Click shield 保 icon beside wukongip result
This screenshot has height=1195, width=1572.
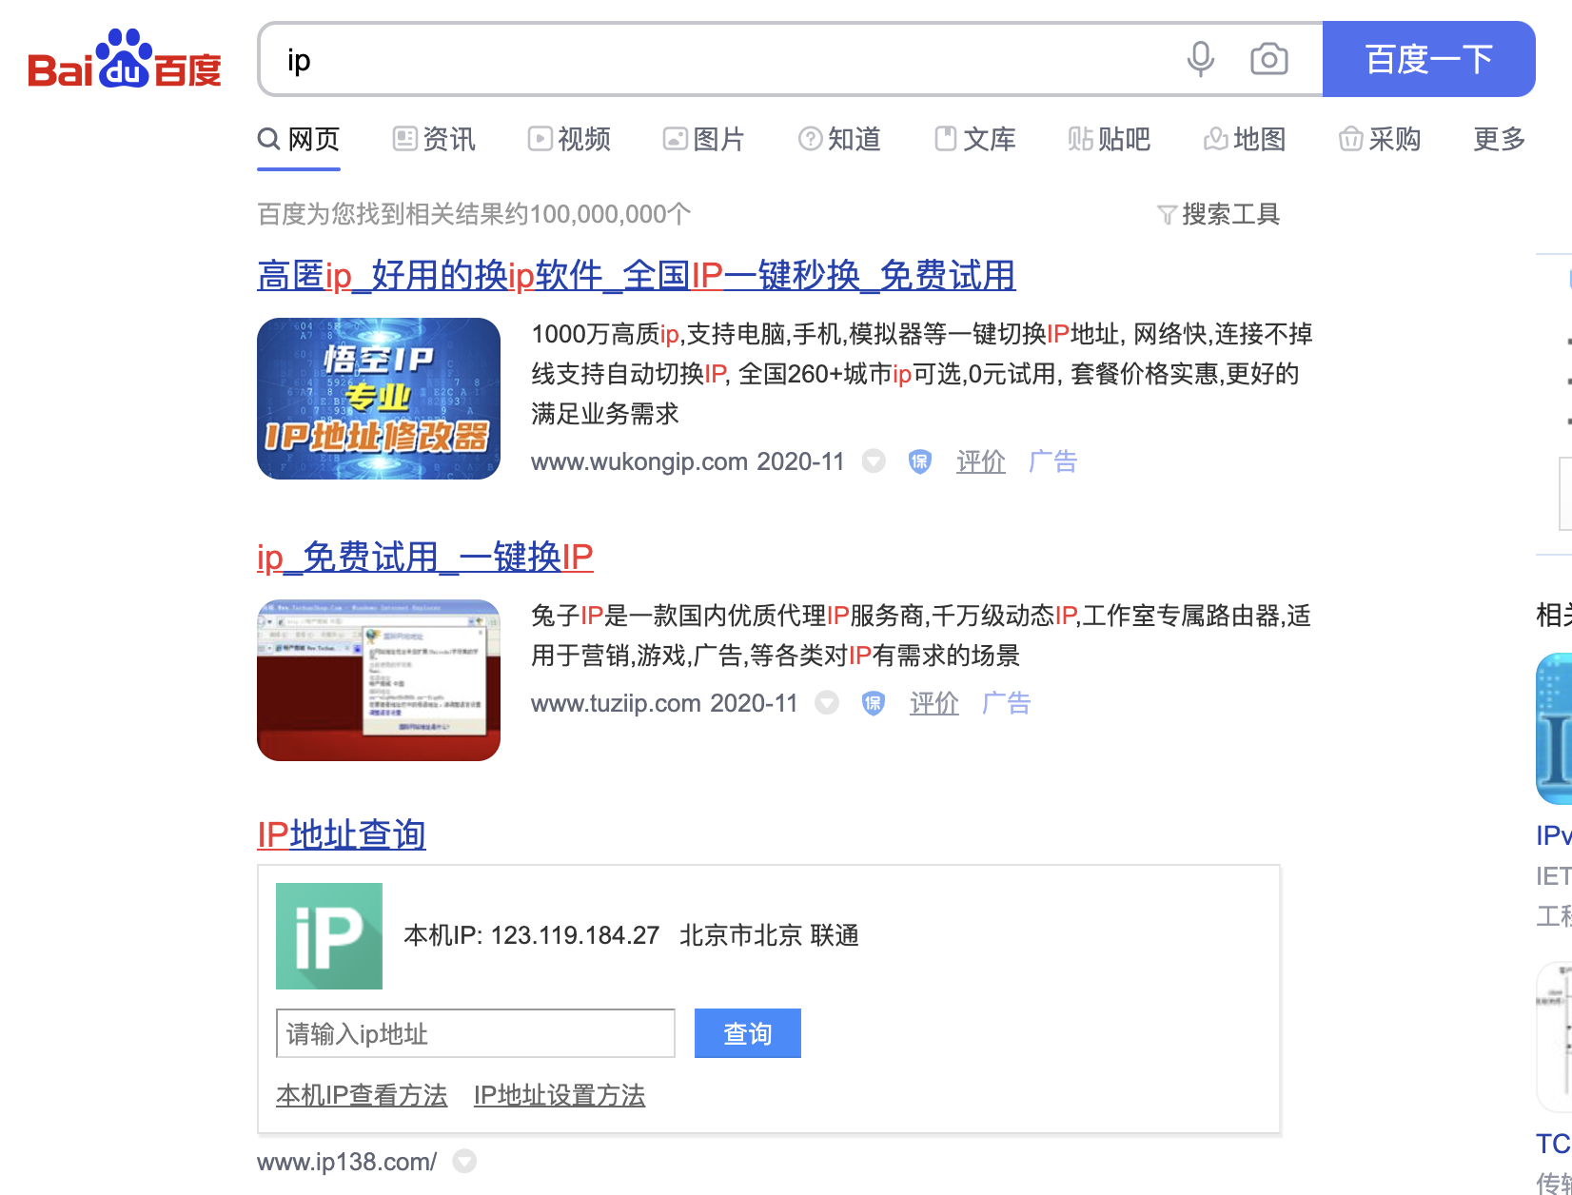coord(919,461)
